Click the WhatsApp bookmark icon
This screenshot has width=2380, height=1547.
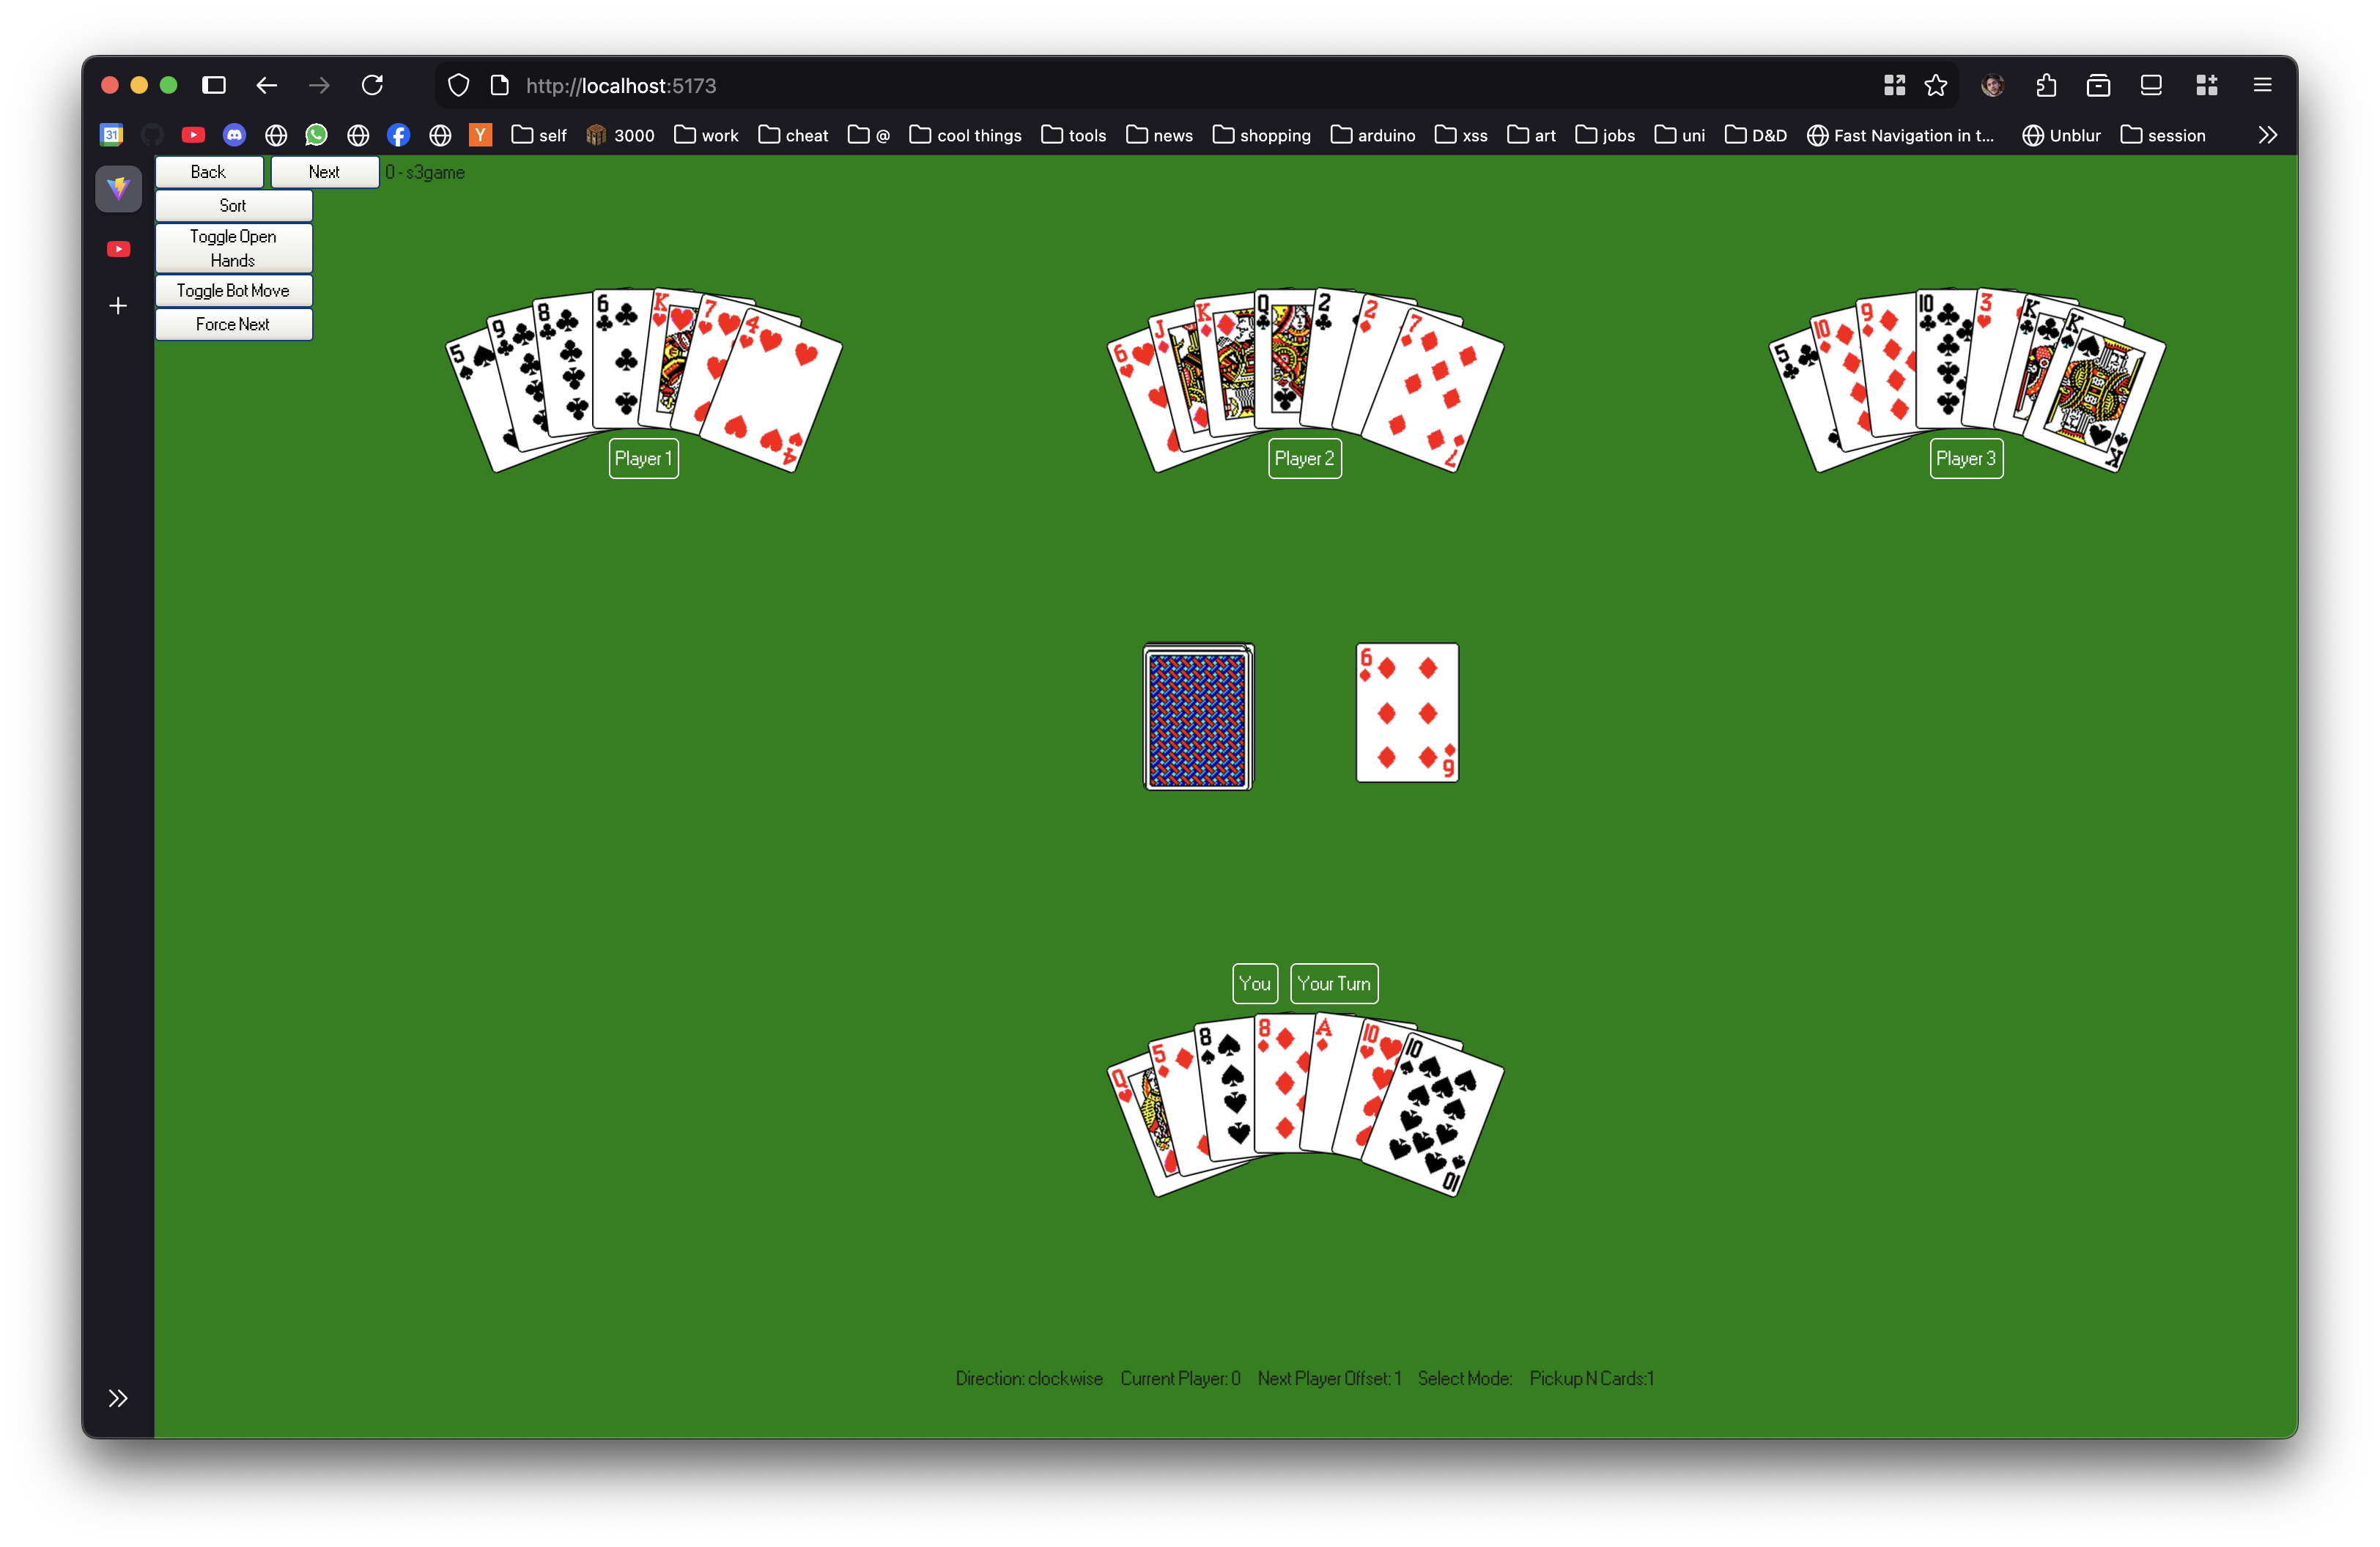[316, 135]
